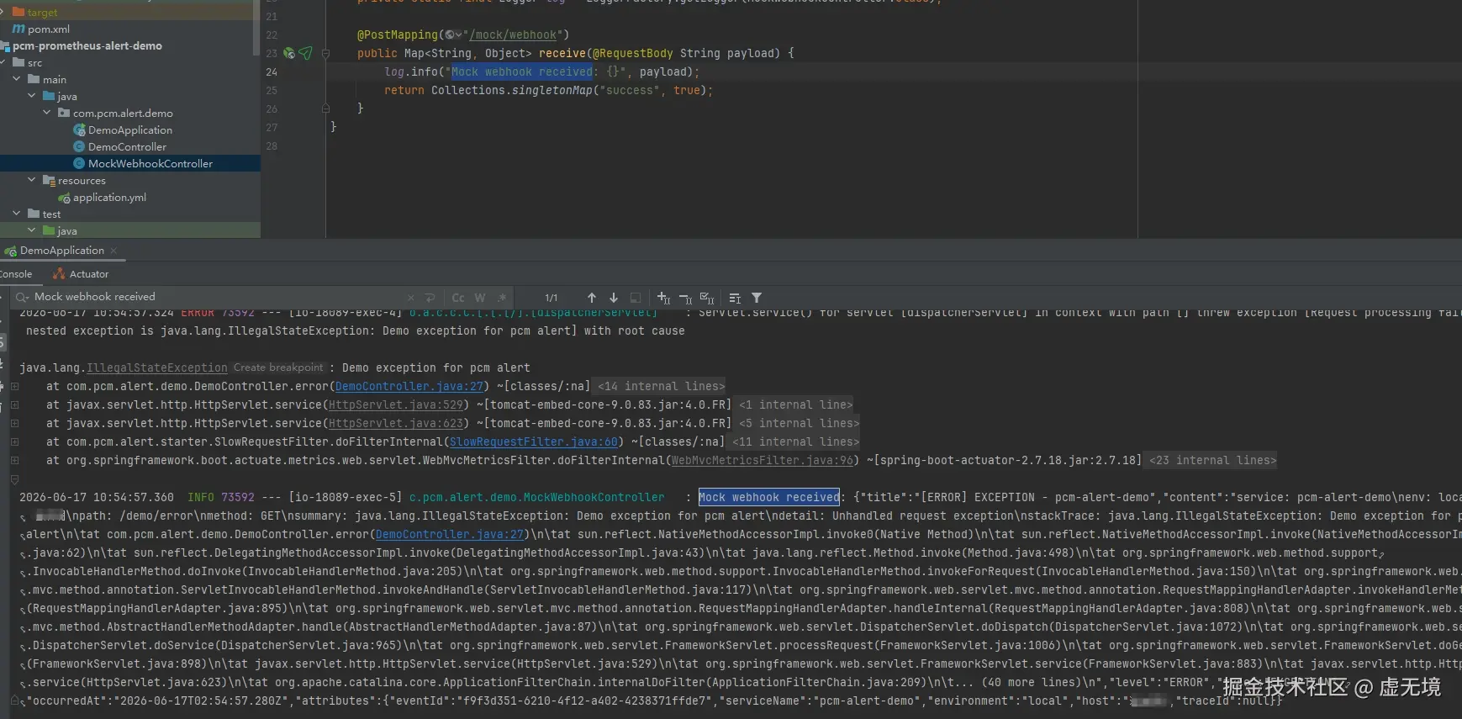Open pom.xml in project tree
Screen dimensions: 1462x719
pyautogui.click(x=48, y=29)
